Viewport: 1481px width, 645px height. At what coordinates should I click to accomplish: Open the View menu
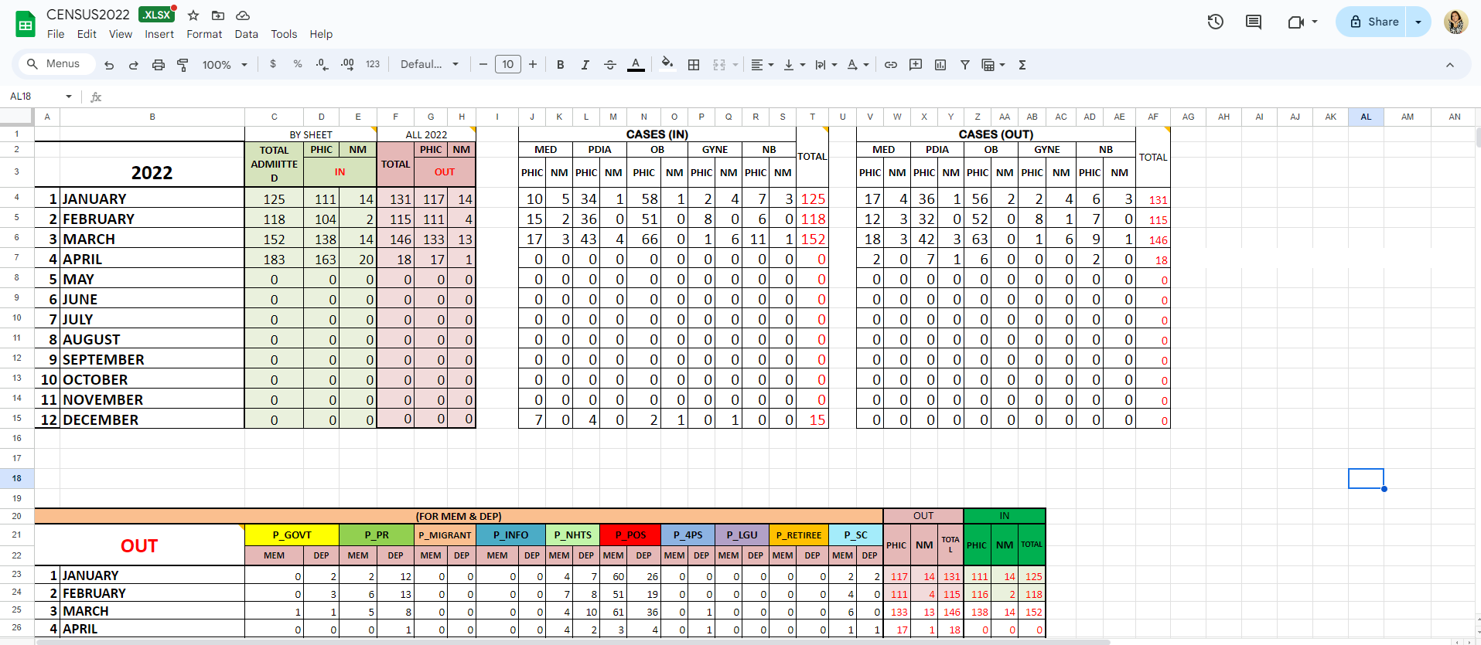[121, 34]
